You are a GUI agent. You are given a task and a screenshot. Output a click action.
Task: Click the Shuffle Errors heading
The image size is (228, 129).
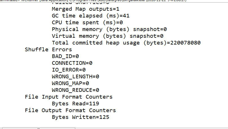pos(48,50)
